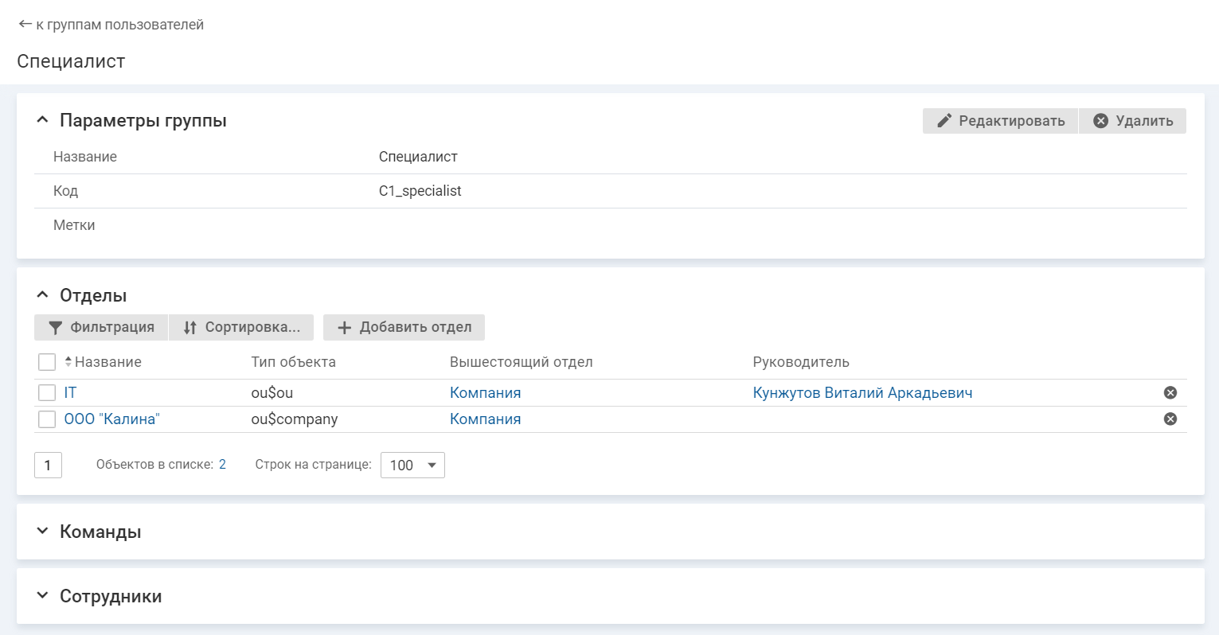This screenshot has height=635, width=1219.
Task: Open manager Кунжутов Виталий Аркадьевич link
Action: click(862, 392)
